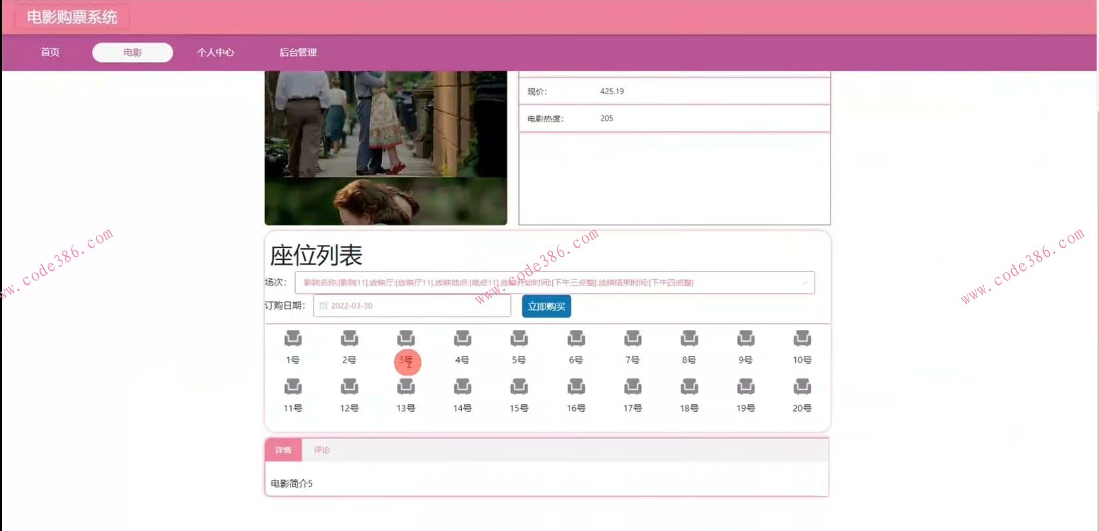Select seat 10号 icon
This screenshot has height=531, width=1099.
(x=802, y=339)
